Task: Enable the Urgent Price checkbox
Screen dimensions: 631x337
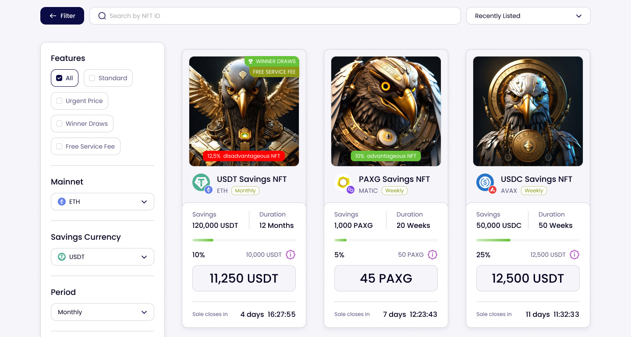Action: coord(59,101)
